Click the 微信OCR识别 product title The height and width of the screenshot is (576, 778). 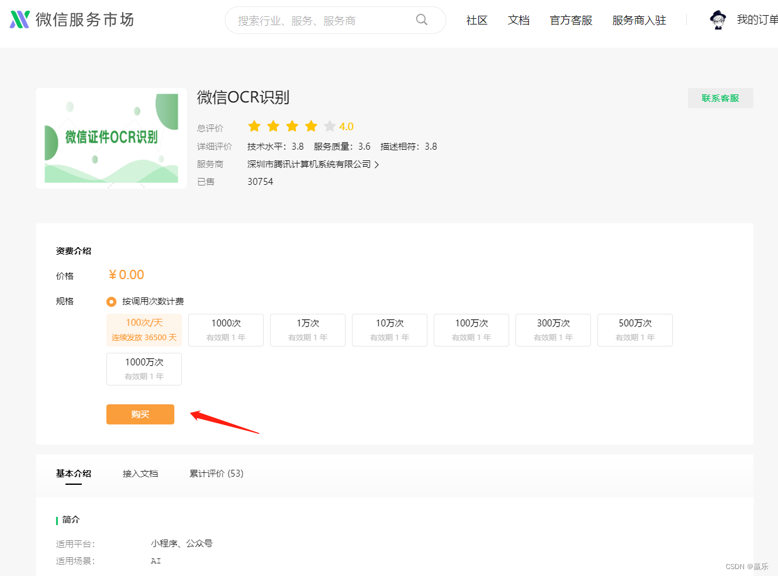point(243,97)
